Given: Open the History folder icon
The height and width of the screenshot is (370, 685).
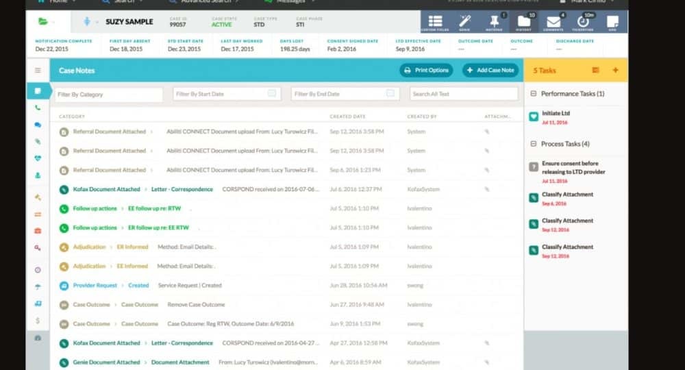Looking at the screenshot, I should tap(523, 22).
